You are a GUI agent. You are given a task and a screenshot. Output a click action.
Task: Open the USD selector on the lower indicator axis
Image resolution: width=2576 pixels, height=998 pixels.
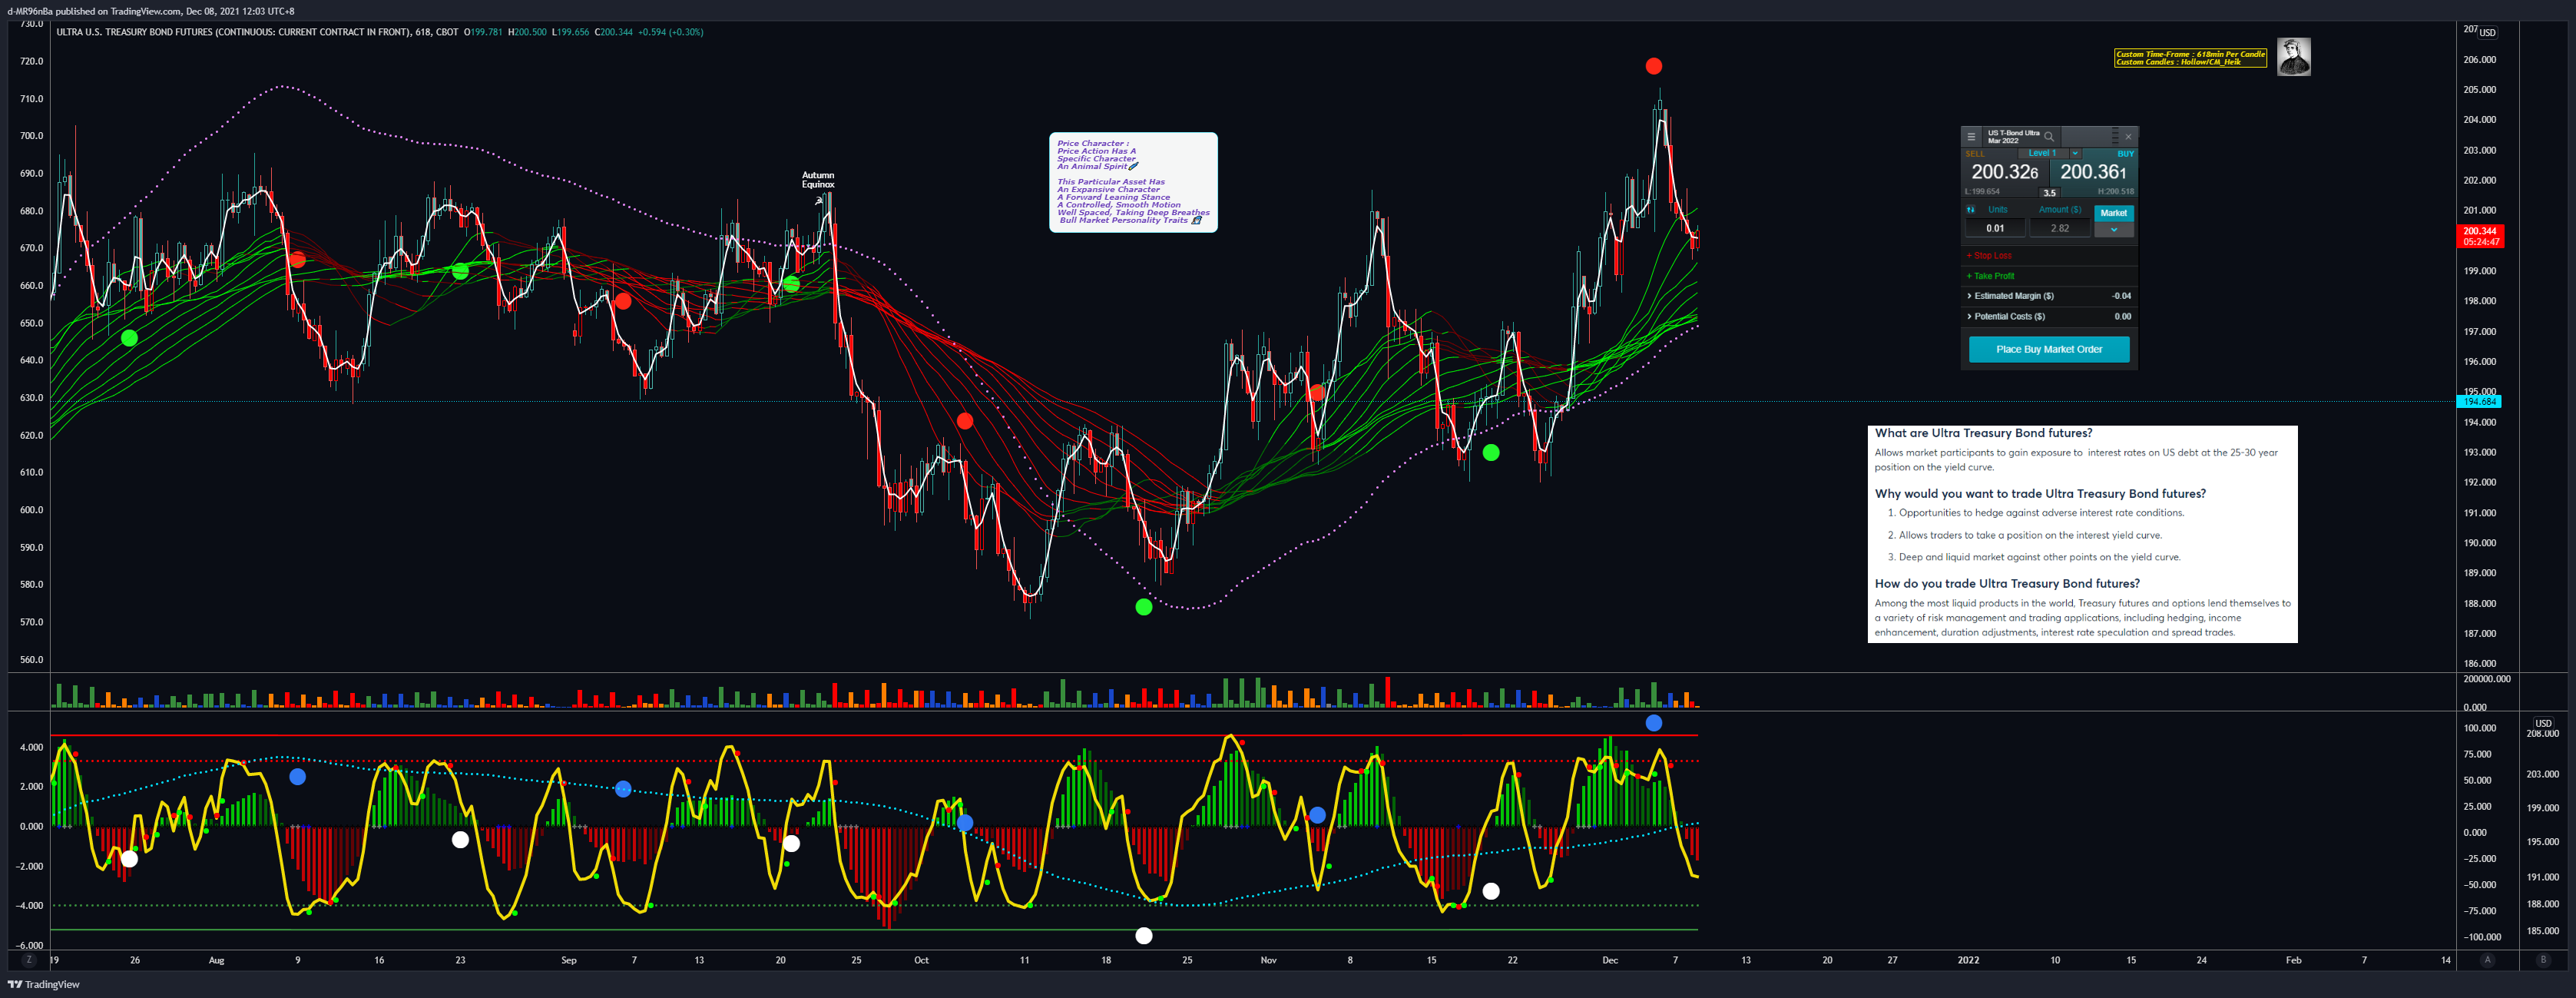click(x=2543, y=723)
